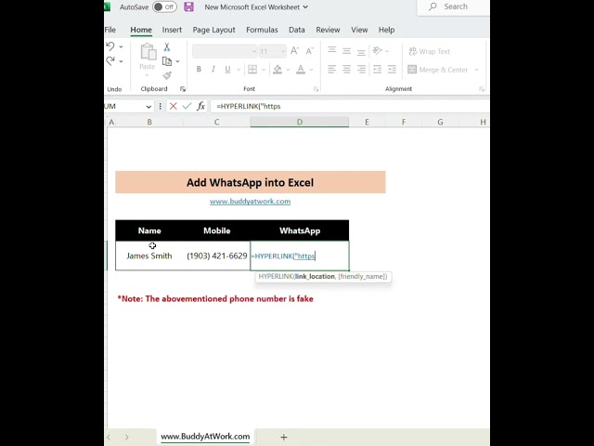
Task: Click the Align Left icon
Action: coord(332,69)
